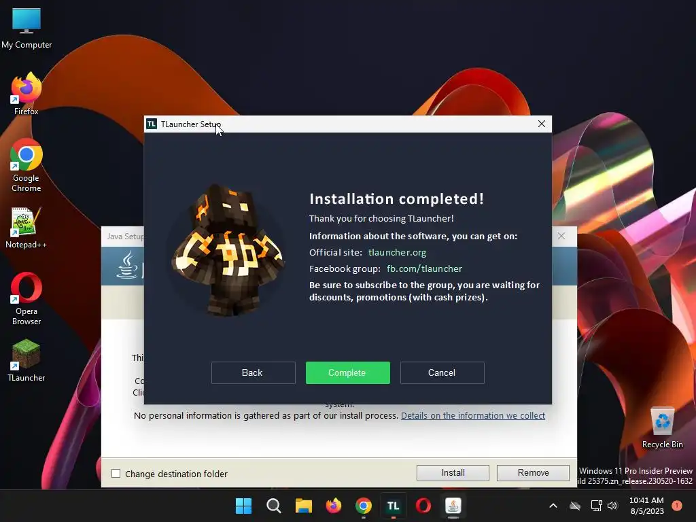This screenshot has height=522, width=696.
Task: Click the green Complete button
Action: [347, 372]
